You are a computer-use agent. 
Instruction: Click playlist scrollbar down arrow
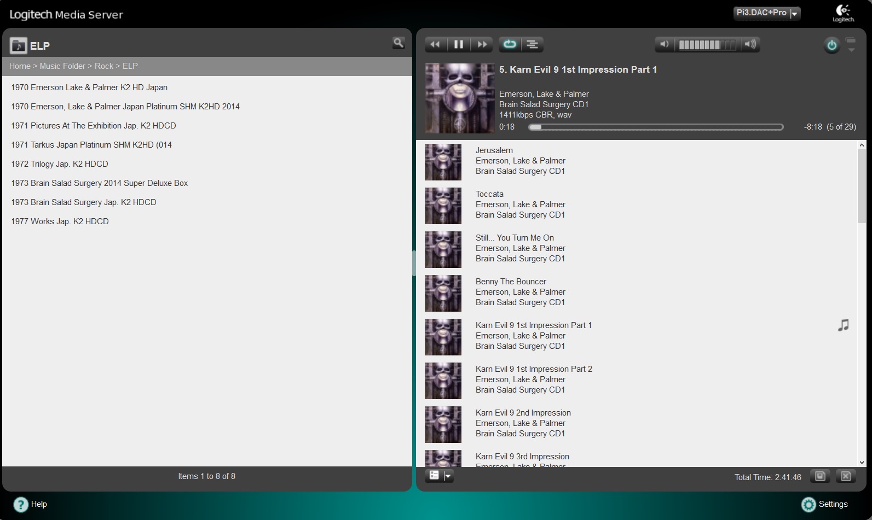[862, 463]
